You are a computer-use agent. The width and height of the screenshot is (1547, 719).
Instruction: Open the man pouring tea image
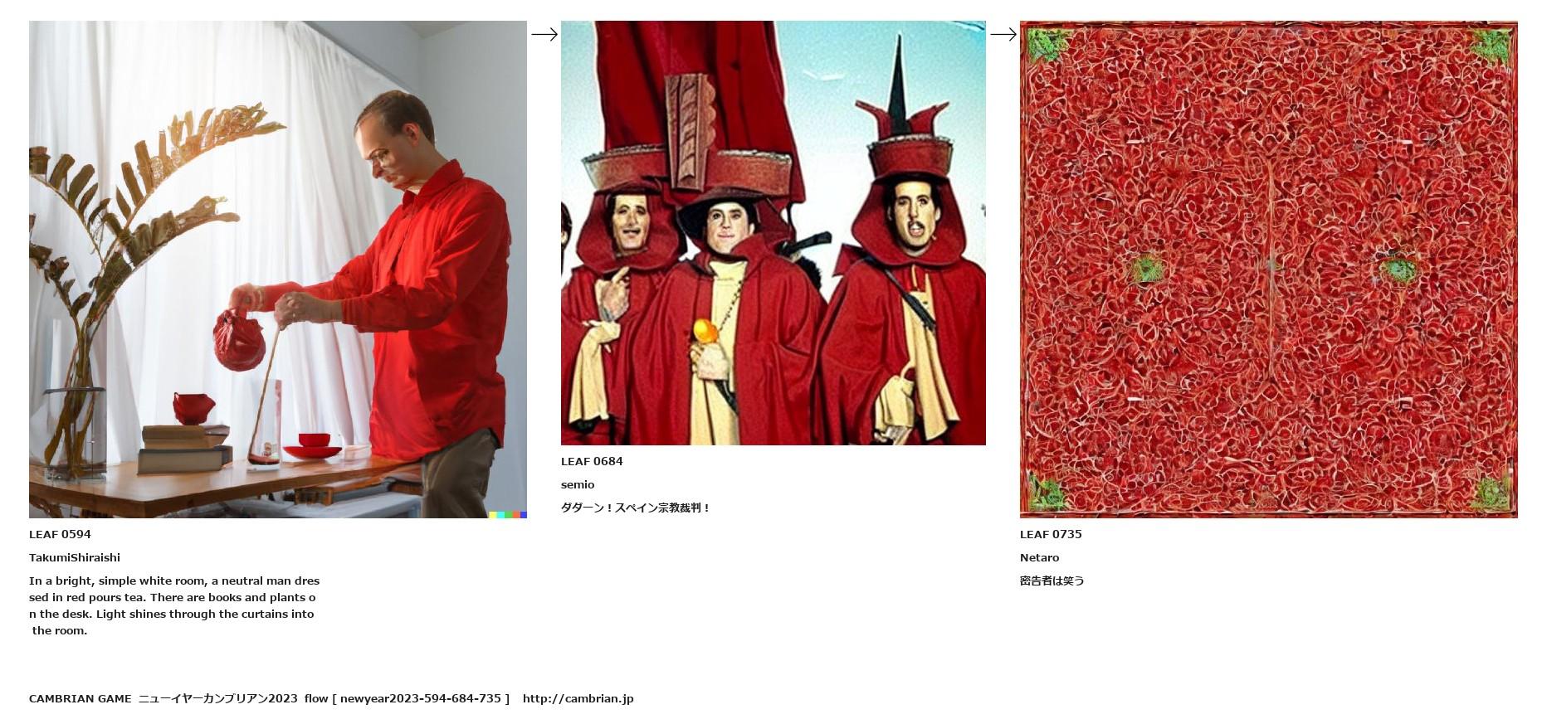[x=278, y=270]
